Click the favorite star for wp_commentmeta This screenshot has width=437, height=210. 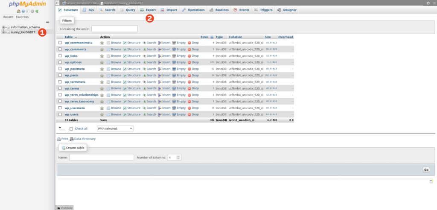[102, 43]
